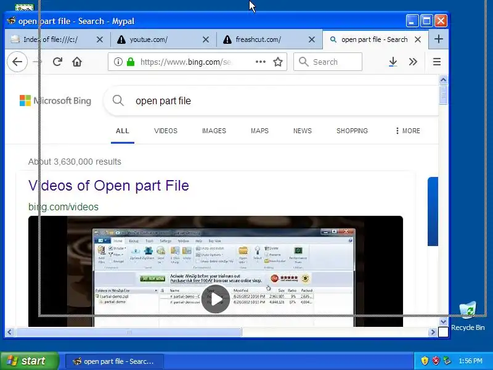
Task: Open Videos of Open part File link
Action: pos(108,186)
